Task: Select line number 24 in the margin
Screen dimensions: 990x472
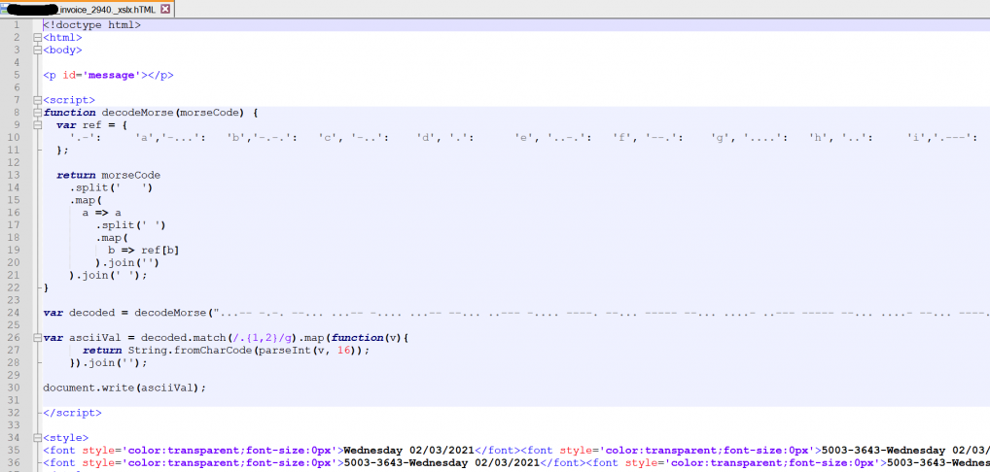Action: (16, 313)
